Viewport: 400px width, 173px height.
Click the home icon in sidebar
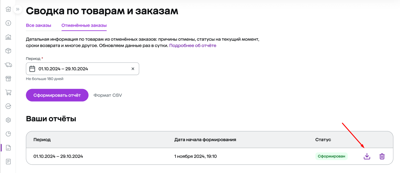pos(8,9)
